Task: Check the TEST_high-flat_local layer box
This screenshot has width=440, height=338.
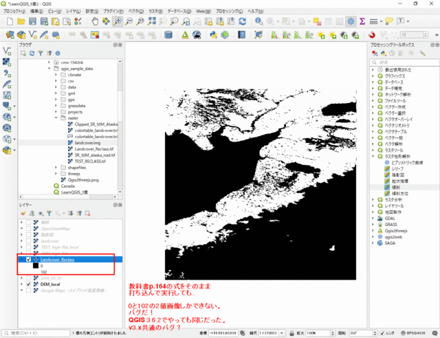Action: click(28, 247)
